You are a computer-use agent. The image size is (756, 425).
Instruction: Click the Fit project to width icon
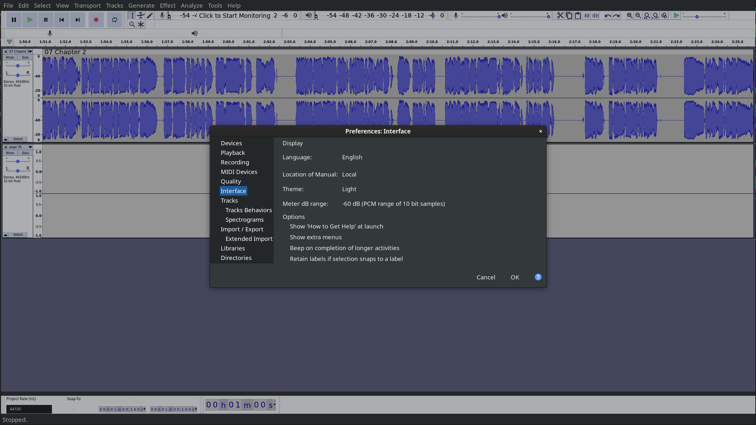656,15
